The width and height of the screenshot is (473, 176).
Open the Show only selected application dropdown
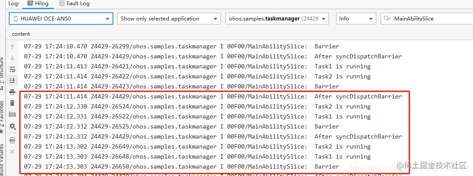(169, 19)
